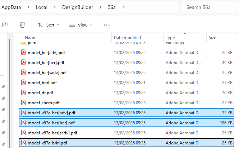Click the PDF icon of model_dr.pdf

click(23, 92)
